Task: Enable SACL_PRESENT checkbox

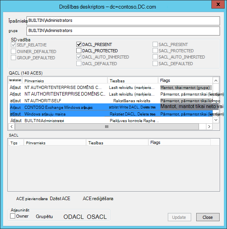Action: point(155,44)
